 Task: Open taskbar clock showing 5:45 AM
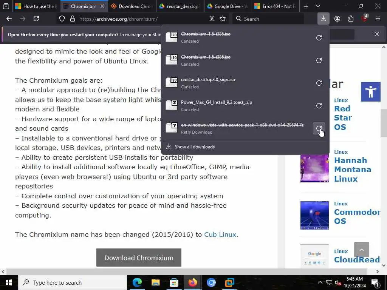[354, 282]
